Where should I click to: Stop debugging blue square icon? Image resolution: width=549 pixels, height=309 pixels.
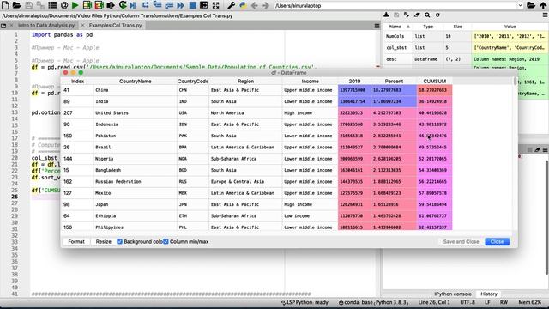[x=192, y=5]
